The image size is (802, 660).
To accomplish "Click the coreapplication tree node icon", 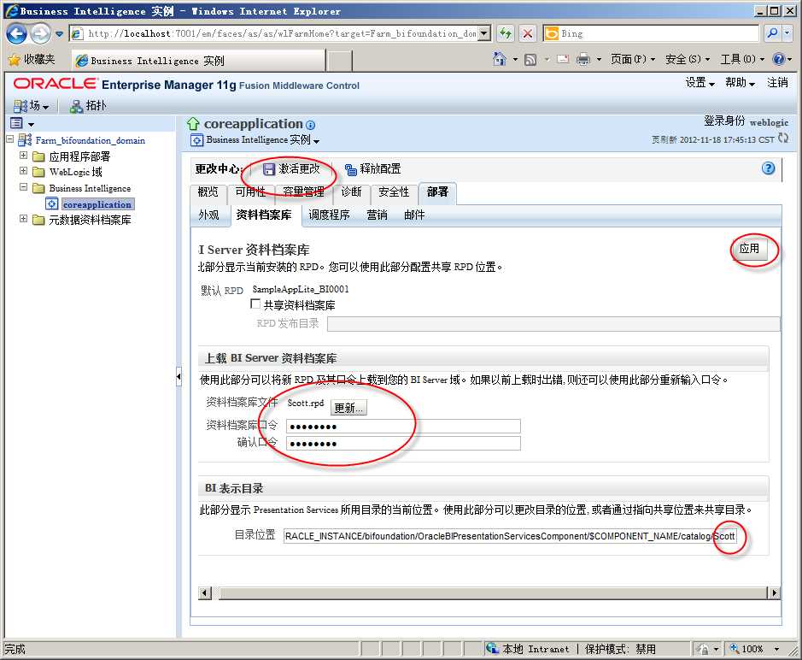I will click(x=51, y=203).
